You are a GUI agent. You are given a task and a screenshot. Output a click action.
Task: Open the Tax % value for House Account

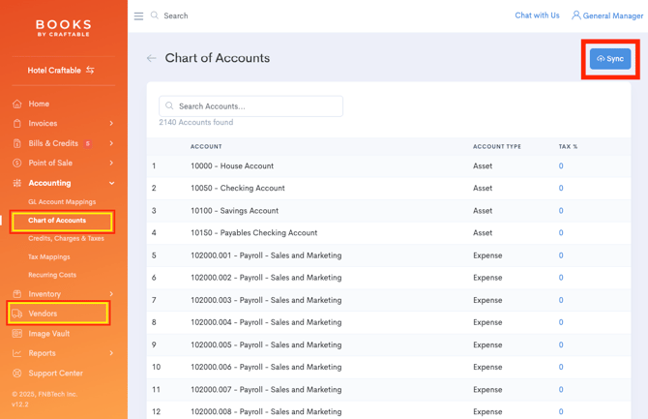click(561, 166)
